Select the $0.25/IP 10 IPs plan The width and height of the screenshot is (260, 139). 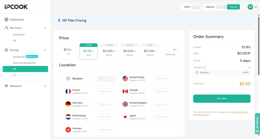89,51
